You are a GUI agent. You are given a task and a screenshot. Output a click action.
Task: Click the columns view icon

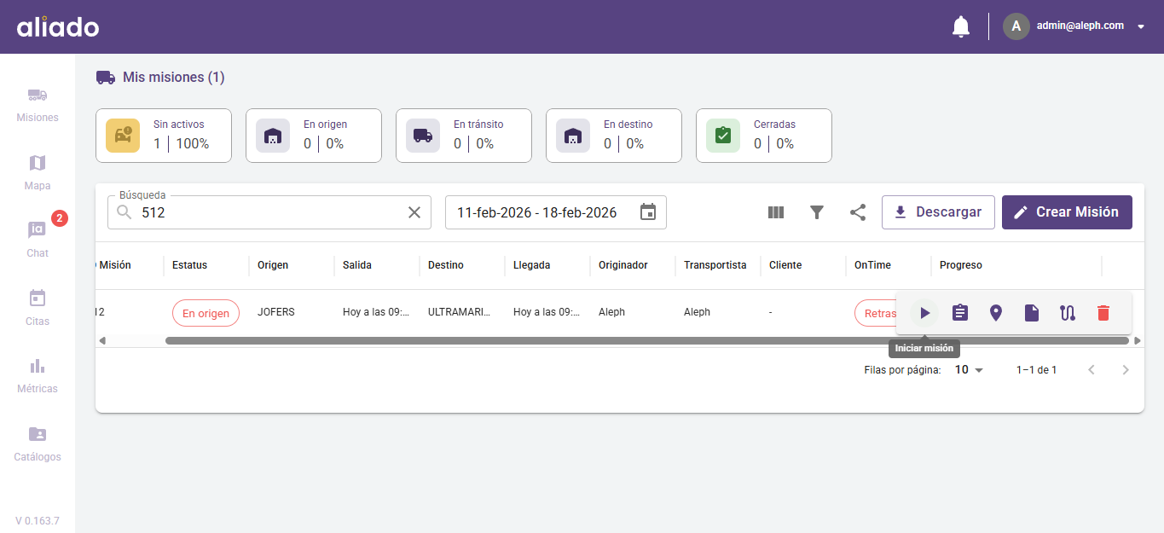(x=776, y=212)
